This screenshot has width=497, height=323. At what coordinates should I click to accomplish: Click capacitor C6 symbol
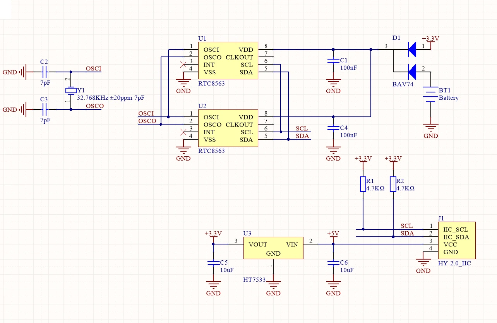click(333, 263)
